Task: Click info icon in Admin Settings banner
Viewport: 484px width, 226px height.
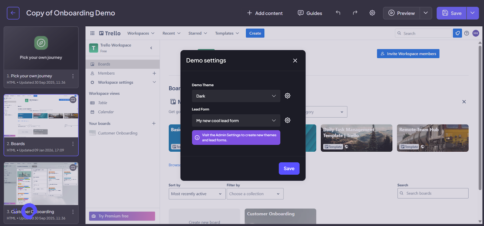Action: (x=197, y=137)
